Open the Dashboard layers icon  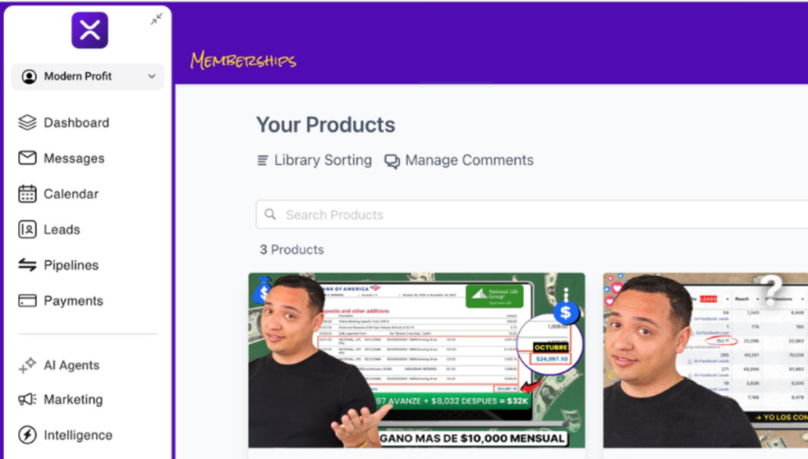pyautogui.click(x=28, y=122)
